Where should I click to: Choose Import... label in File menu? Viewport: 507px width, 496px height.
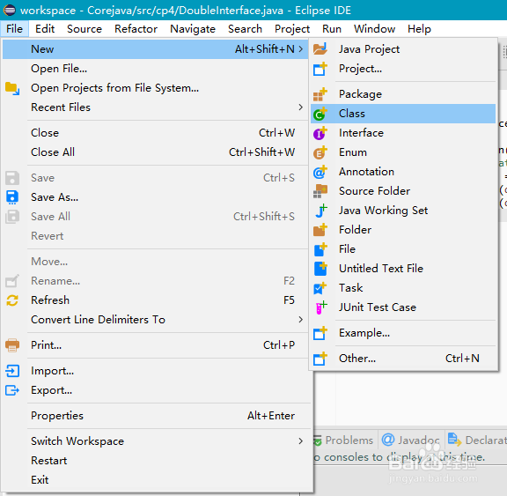click(53, 371)
